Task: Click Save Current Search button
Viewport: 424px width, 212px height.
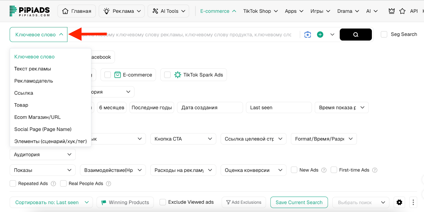Action: pos(299,202)
